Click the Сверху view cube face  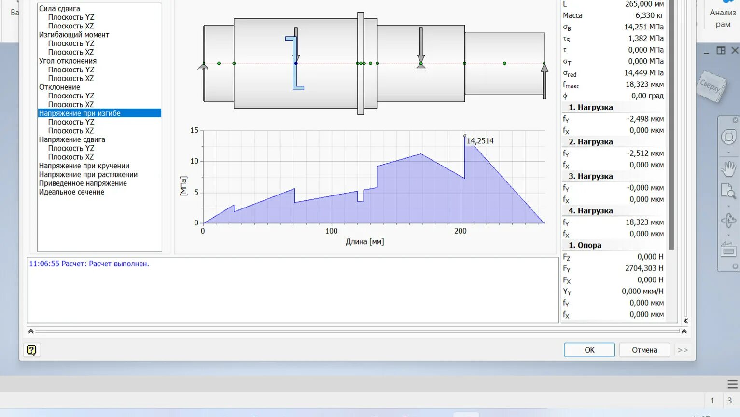point(712,86)
